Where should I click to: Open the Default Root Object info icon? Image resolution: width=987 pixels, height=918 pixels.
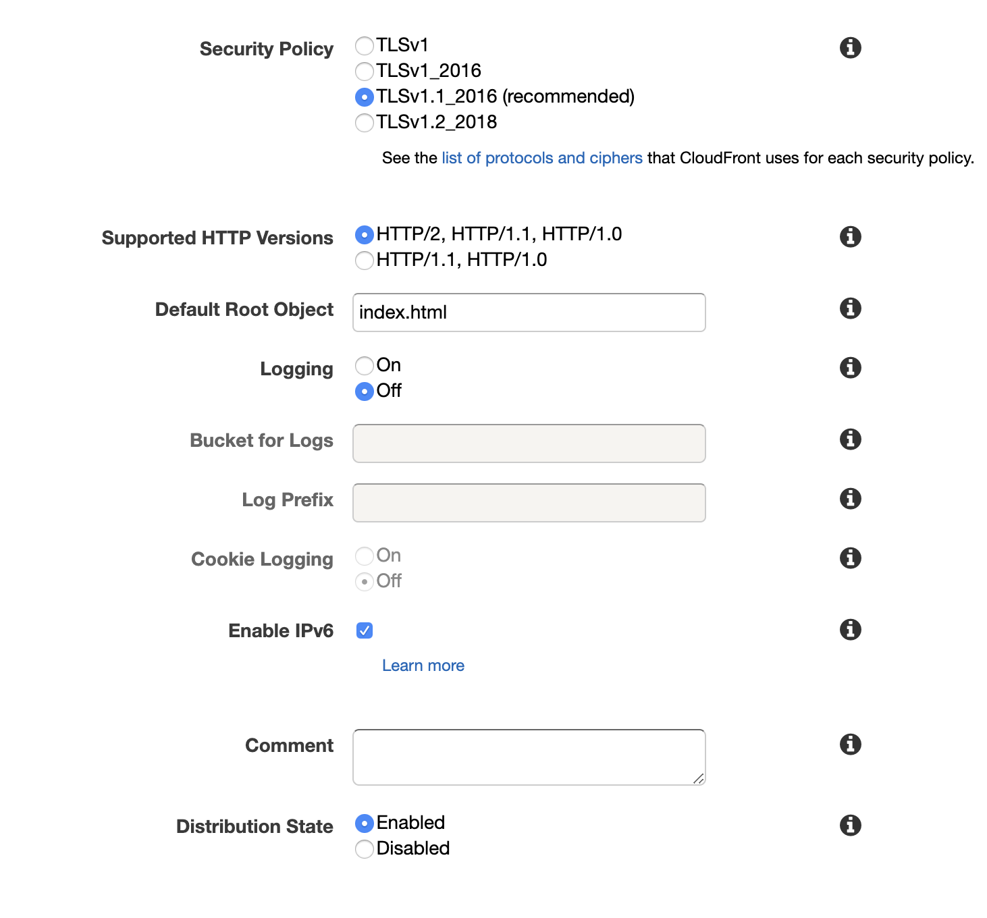(x=850, y=308)
